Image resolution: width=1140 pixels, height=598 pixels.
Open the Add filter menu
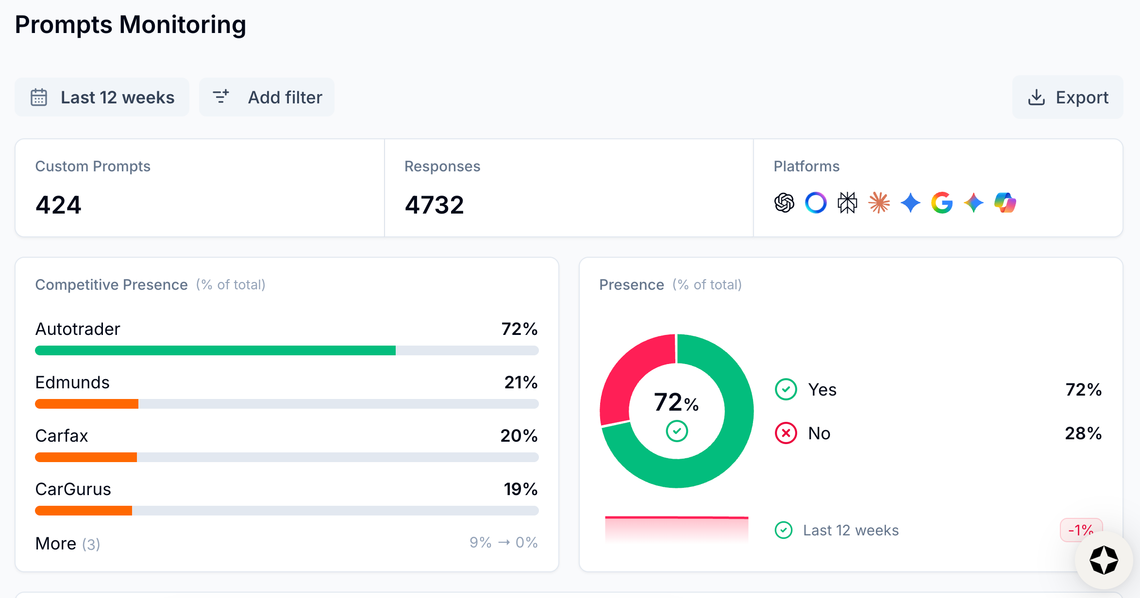267,97
